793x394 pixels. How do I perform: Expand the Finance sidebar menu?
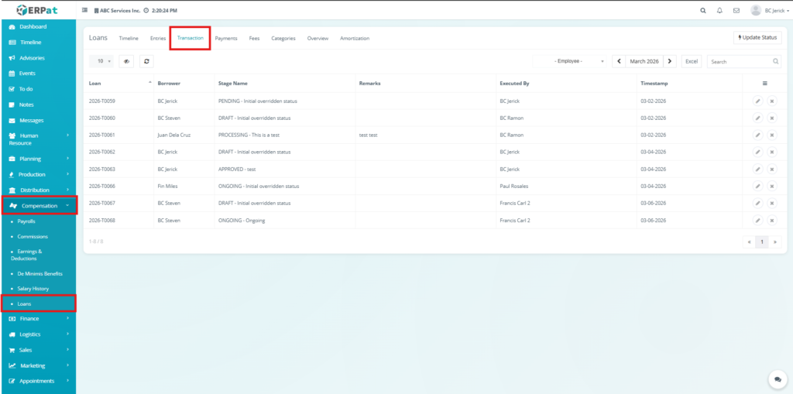[38, 319]
